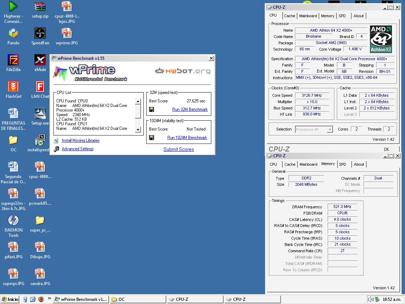The image size is (405, 304).
Task: Switch to CPU tab in bottom CPU-Z
Action: [273, 164]
